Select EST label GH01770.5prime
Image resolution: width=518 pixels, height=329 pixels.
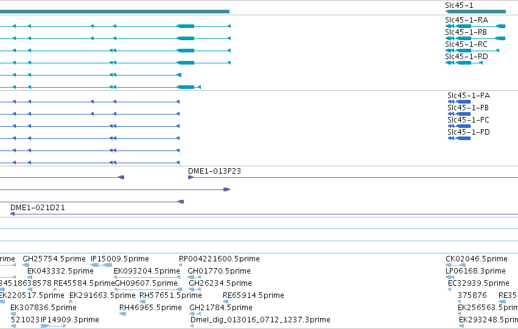pyautogui.click(x=219, y=271)
